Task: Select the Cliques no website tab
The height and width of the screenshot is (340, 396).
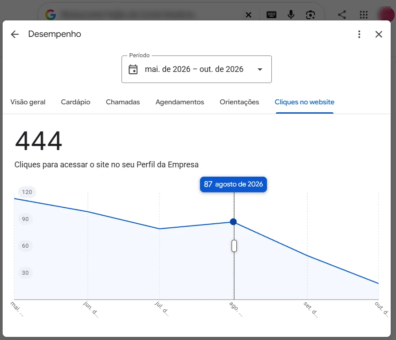Action: coord(304,102)
